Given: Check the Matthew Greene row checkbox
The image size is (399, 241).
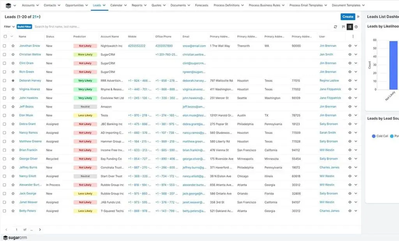Looking at the screenshot, I should (x=4, y=141).
